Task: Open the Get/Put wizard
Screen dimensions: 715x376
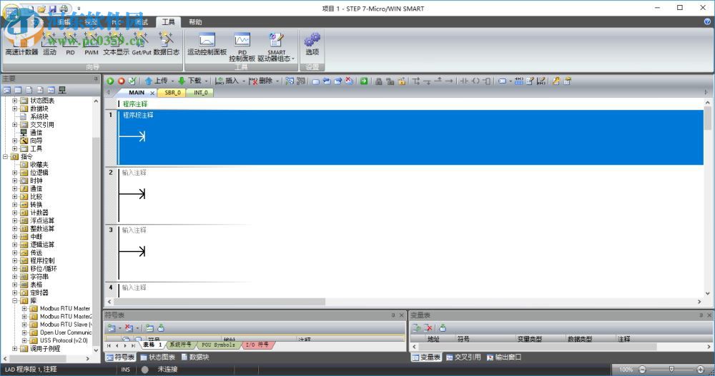Action: (x=142, y=44)
